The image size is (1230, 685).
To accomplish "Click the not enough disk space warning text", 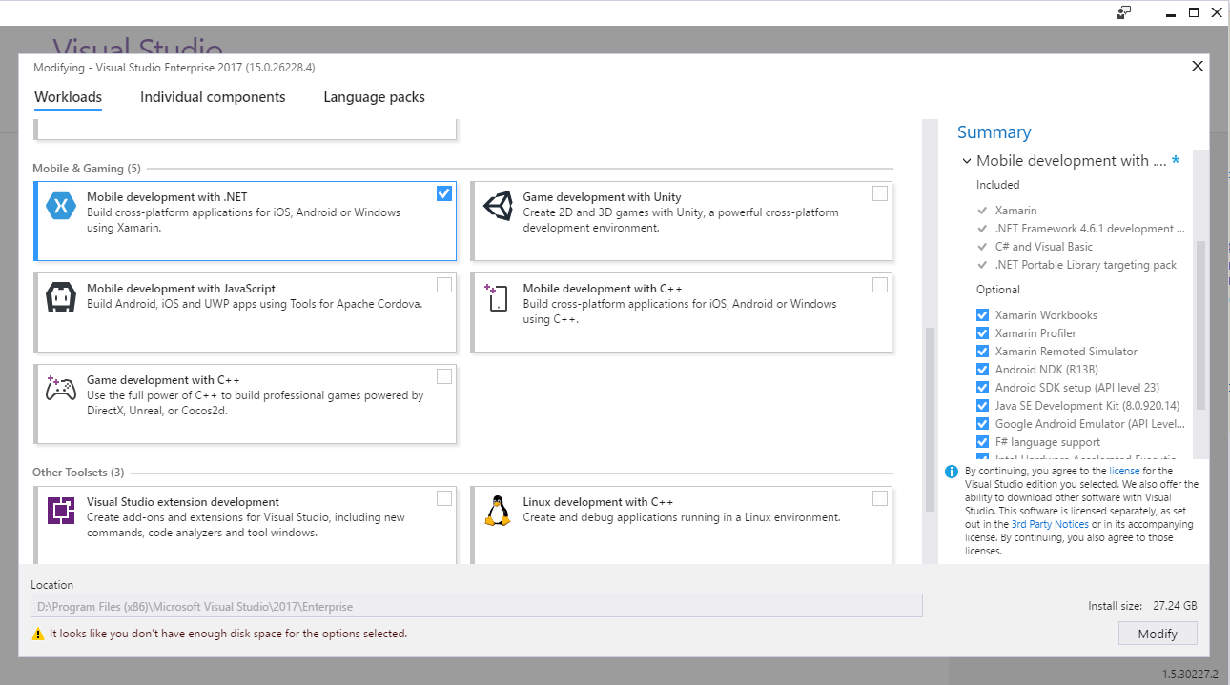I will 228,634.
